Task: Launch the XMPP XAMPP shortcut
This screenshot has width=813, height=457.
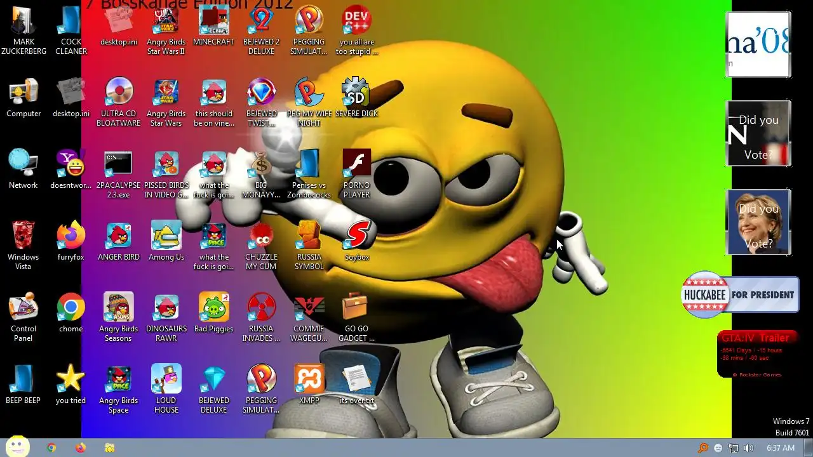Action: [x=309, y=385]
